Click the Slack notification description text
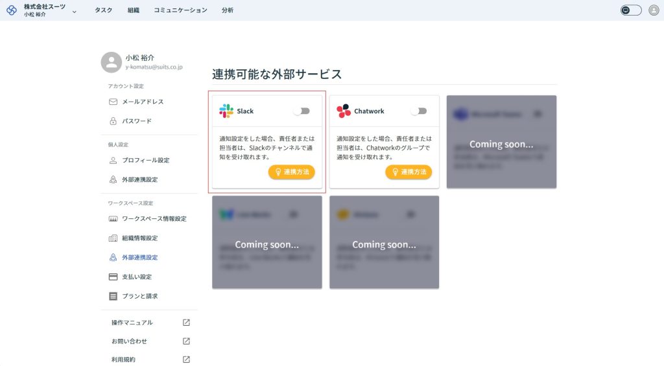664x366 pixels. point(267,148)
